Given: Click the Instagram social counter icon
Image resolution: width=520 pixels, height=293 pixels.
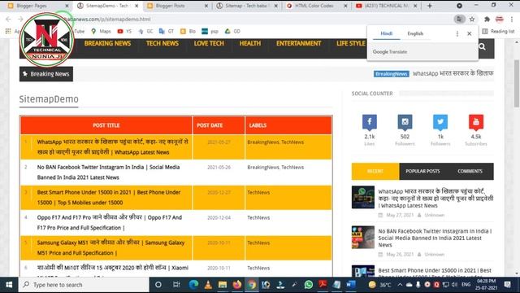Looking at the screenshot, I should coord(405,122).
